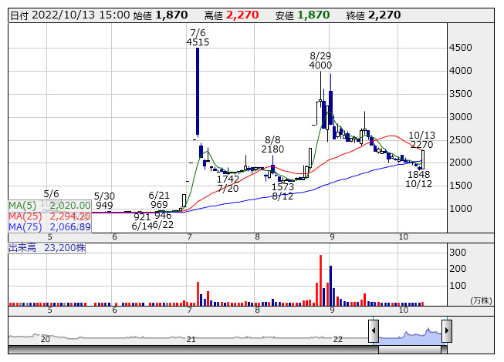Click the left range slider handle arrow
This screenshot has width=504, height=362.
[x=374, y=330]
